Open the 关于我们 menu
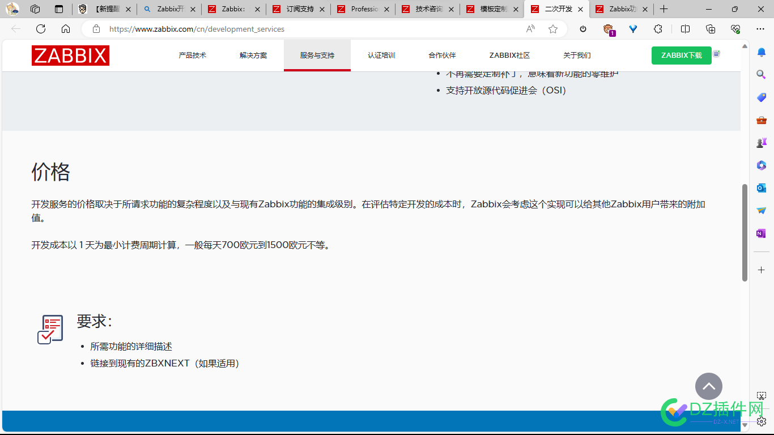The image size is (774, 435). (x=577, y=56)
